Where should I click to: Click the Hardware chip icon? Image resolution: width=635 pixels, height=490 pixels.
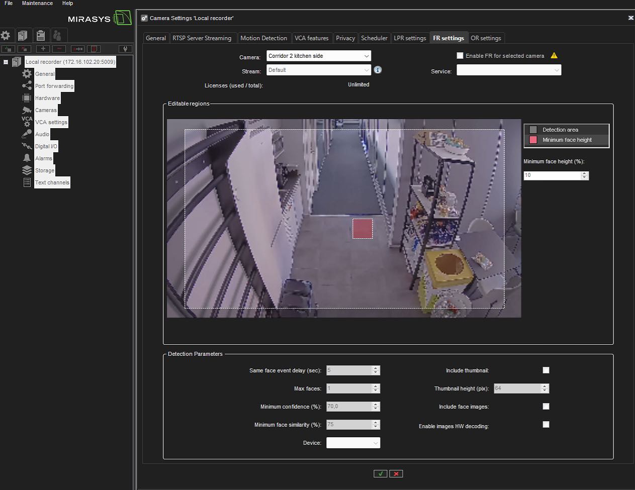click(27, 98)
